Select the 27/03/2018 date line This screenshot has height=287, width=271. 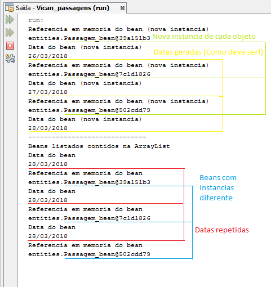(x=48, y=92)
